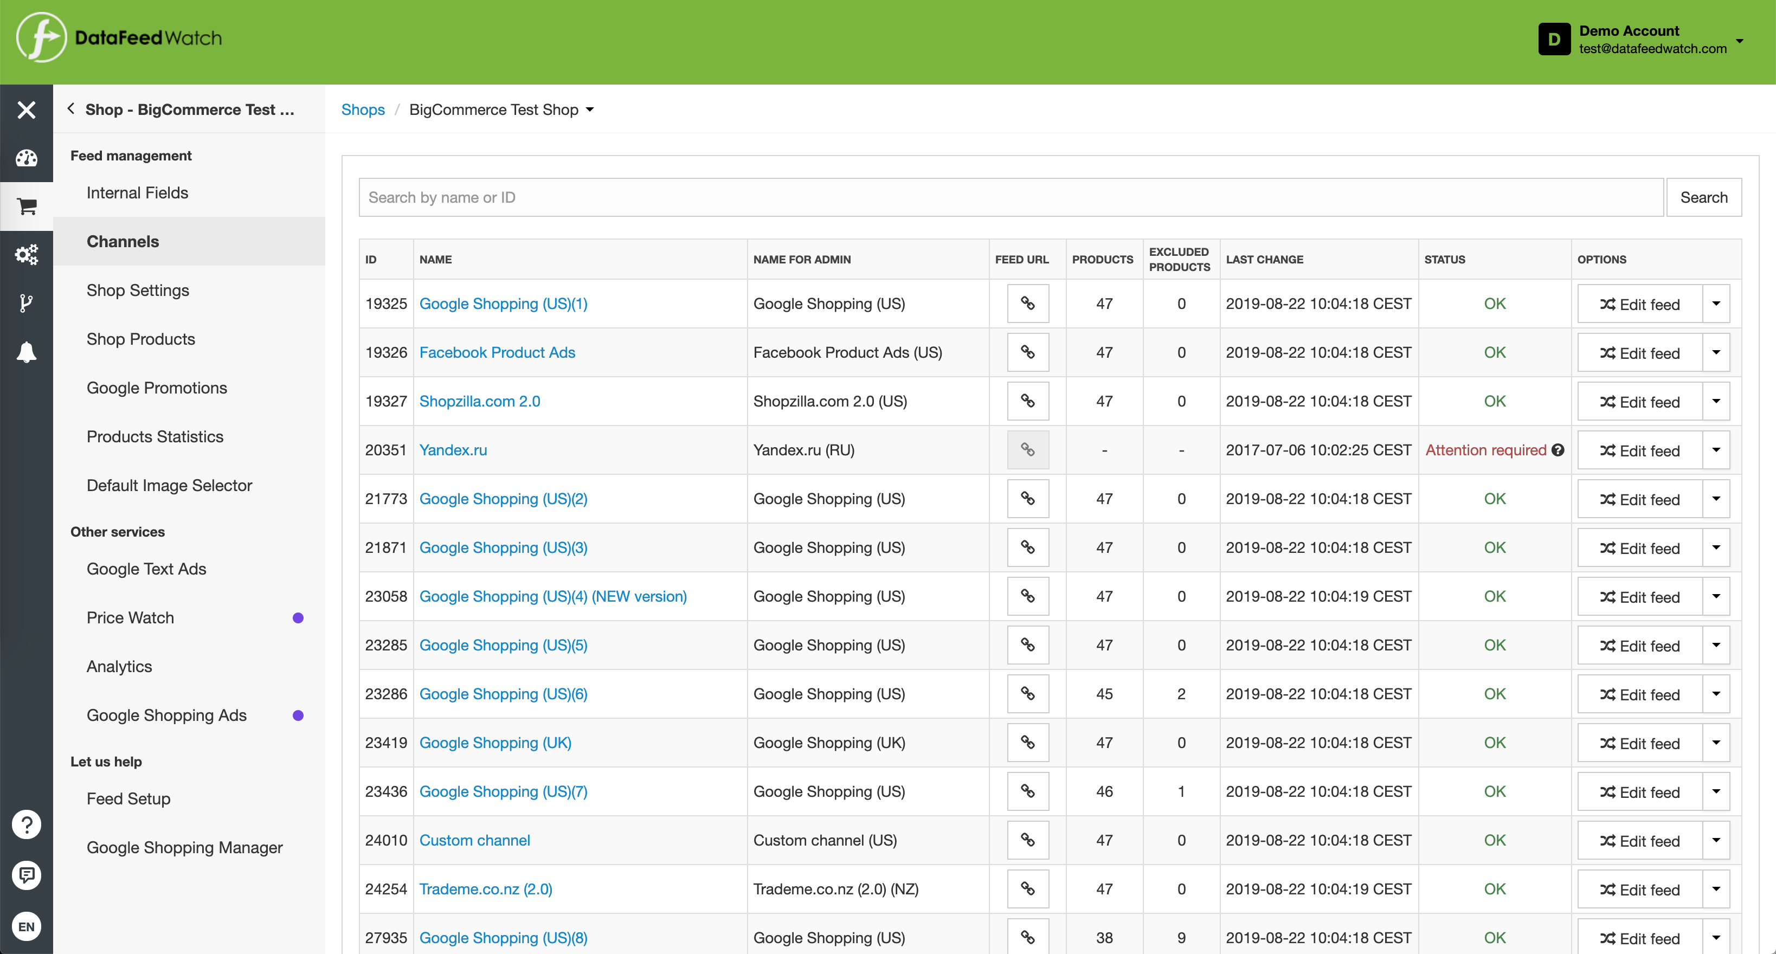
Task: Open notifications via the bell icon
Action: click(26, 352)
